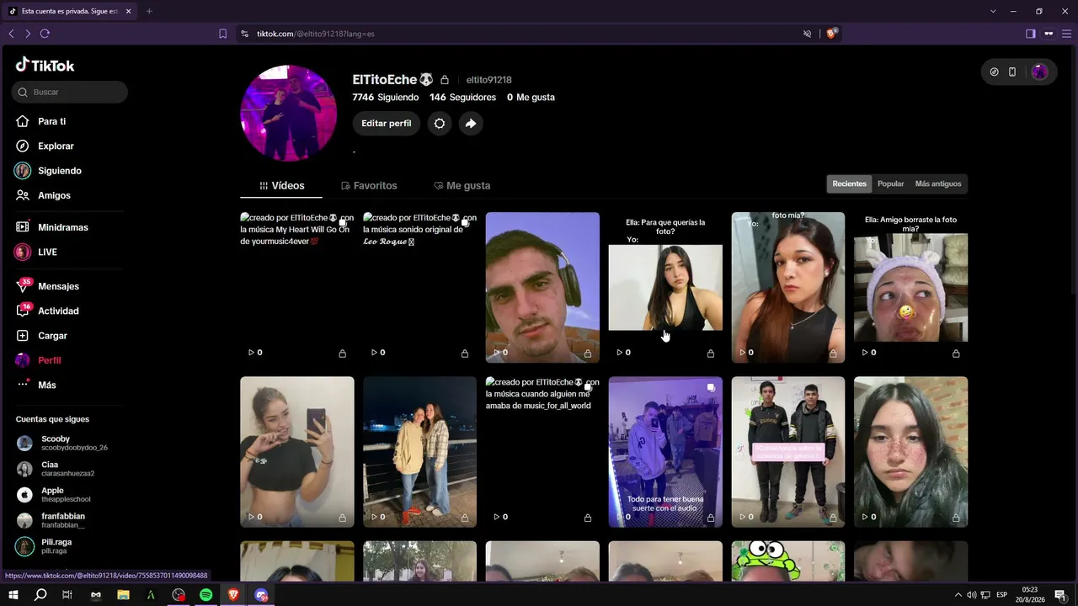Image resolution: width=1078 pixels, height=606 pixels.
Task: Switch to the Favoritos tab
Action: click(x=369, y=185)
